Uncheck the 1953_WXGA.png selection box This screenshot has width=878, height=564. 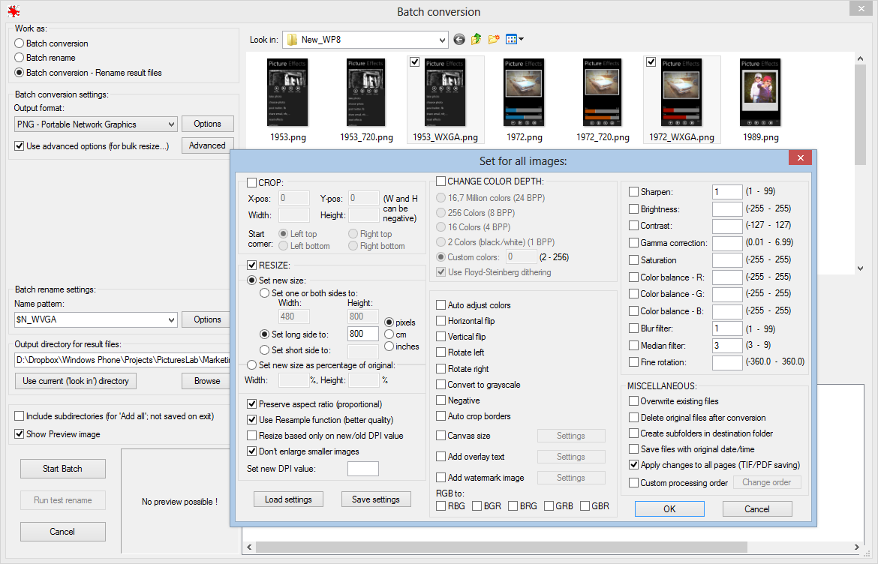point(414,62)
